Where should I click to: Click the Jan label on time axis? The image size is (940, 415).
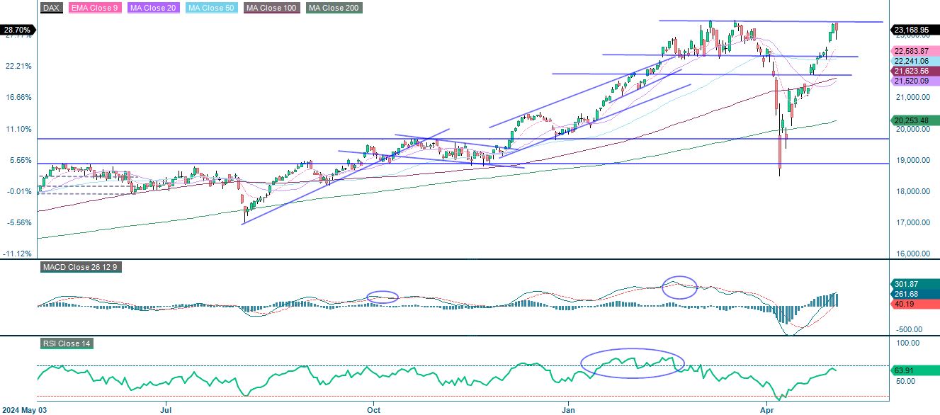[568, 409]
